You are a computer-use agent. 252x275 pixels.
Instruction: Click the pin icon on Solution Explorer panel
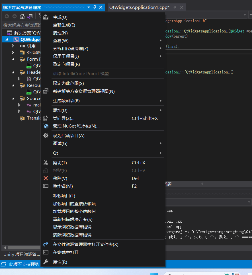[x=95, y=7]
